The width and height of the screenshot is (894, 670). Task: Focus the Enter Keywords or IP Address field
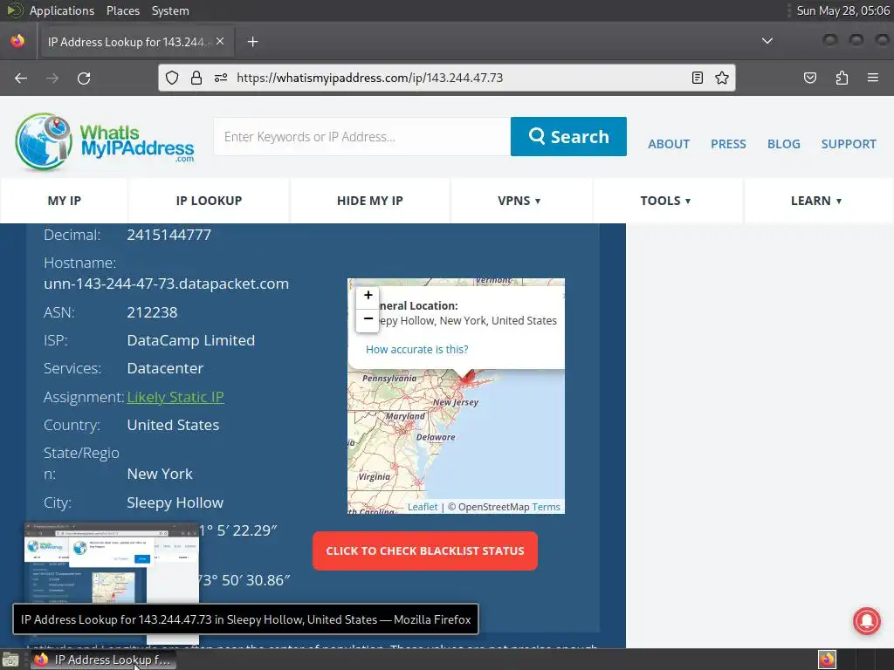click(362, 137)
